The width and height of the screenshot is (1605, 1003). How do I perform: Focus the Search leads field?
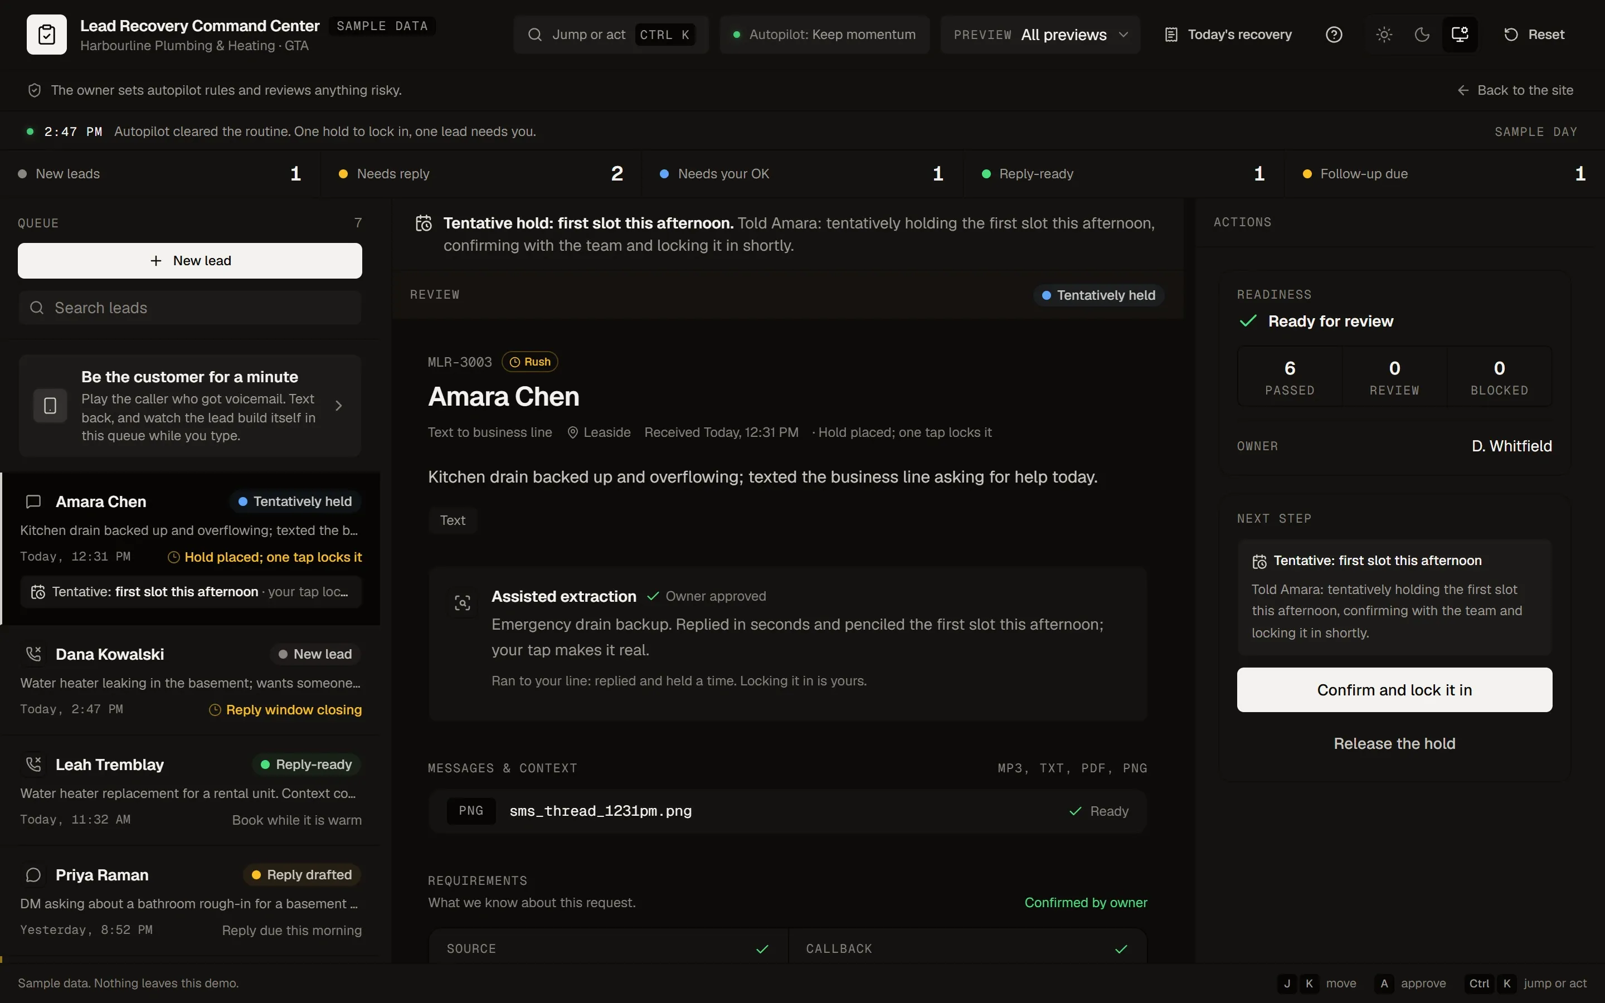click(x=189, y=308)
